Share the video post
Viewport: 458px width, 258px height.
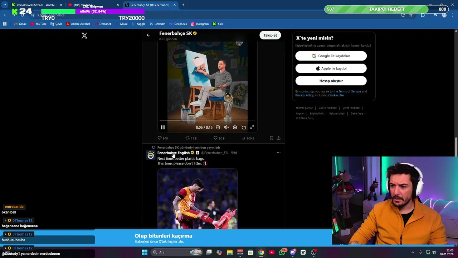279,138
